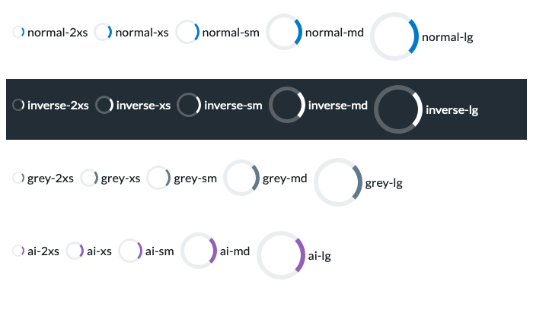Screen dimensions: 533x319
Task: Select the grey-xs spinner icon
Action: tap(89, 178)
